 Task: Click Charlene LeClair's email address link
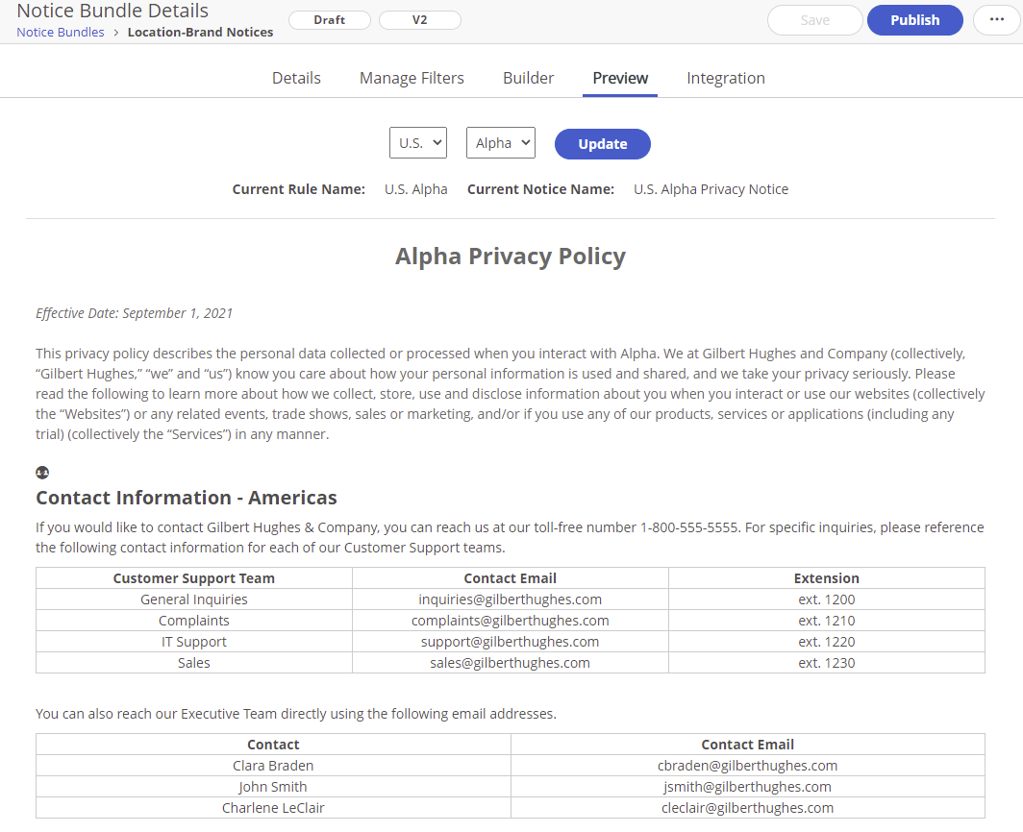point(747,807)
